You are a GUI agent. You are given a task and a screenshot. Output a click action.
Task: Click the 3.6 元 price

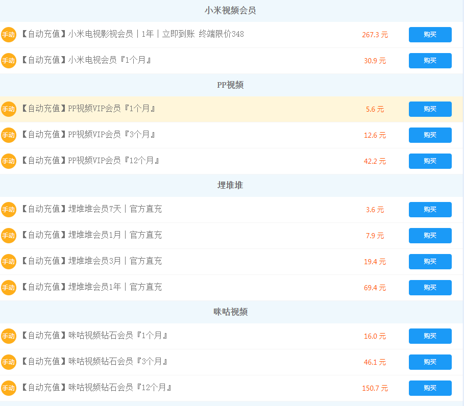(375, 210)
